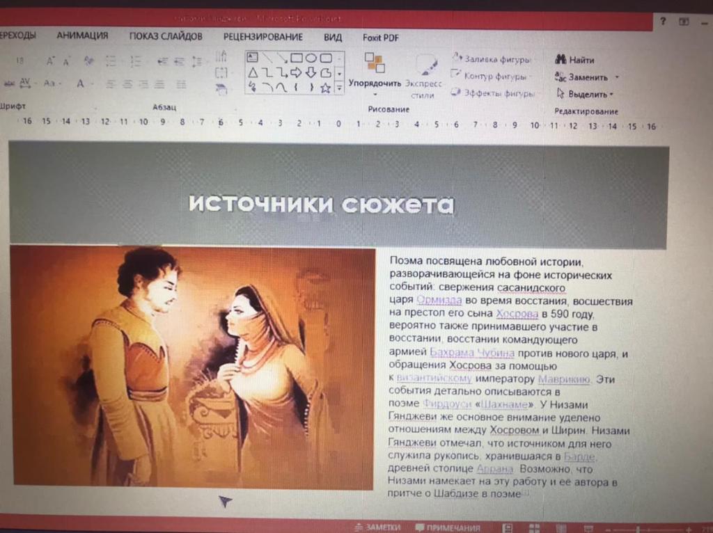The height and width of the screenshot is (533, 713).
Task: Select the freeform scribble shape
Action: [253, 87]
